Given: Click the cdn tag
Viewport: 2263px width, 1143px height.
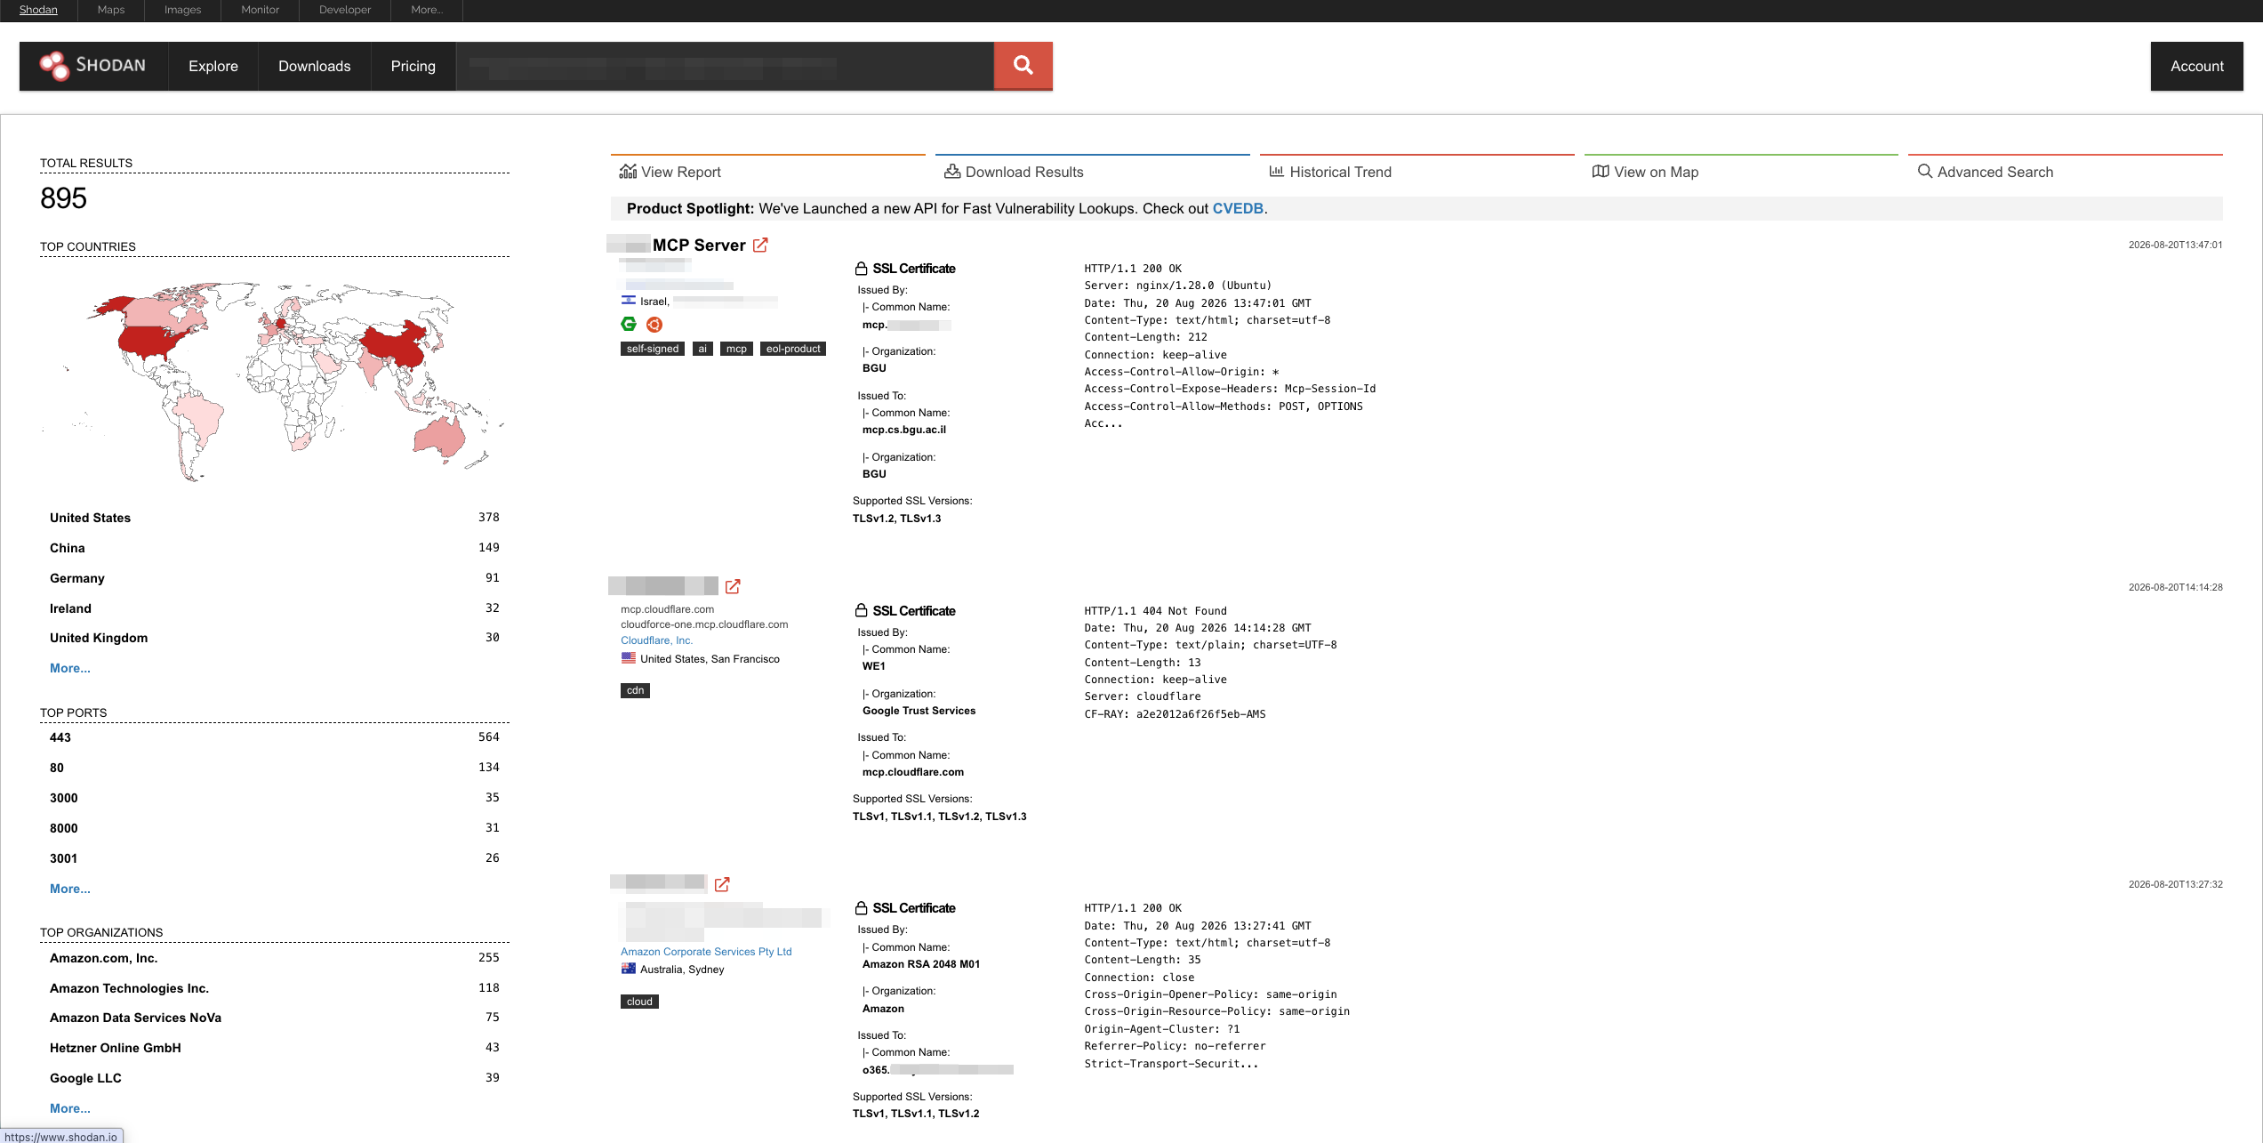Looking at the screenshot, I should point(635,690).
